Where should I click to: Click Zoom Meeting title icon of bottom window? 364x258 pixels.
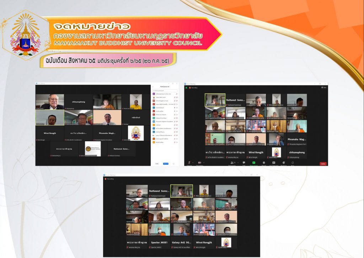(x=105, y=175)
